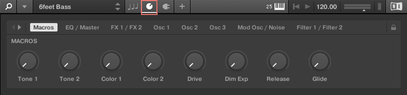Viewport: 407px width, 95px height.
Task: Toggle the macro page lock icon
Action: click(x=393, y=27)
